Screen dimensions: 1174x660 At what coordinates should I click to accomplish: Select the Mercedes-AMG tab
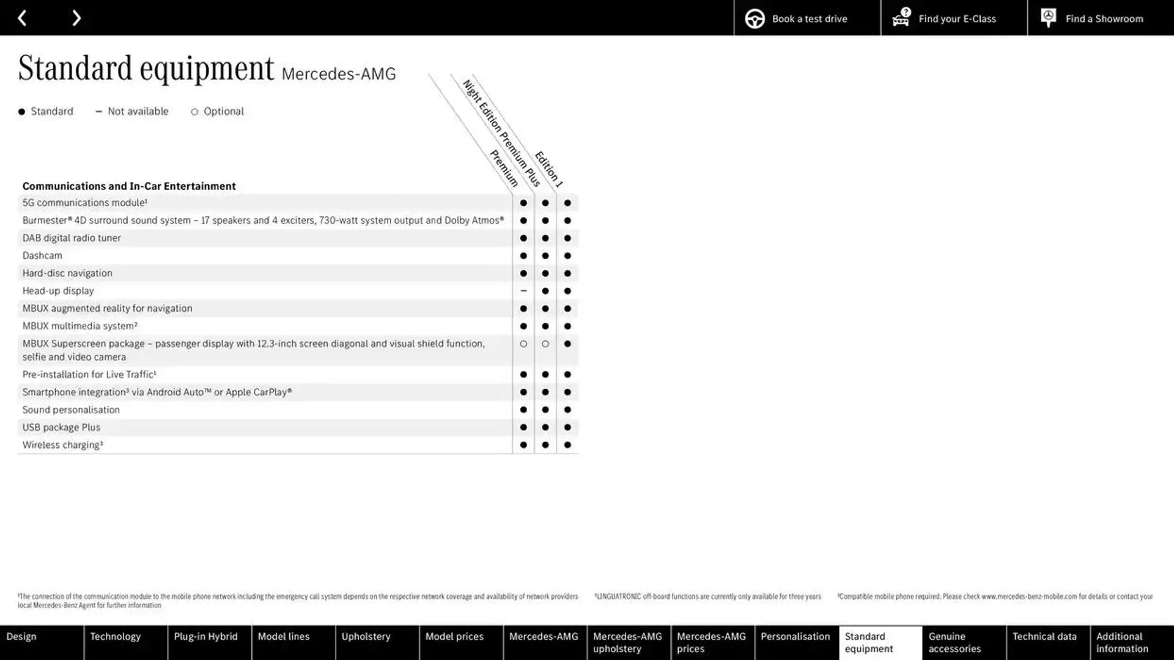coord(544,642)
